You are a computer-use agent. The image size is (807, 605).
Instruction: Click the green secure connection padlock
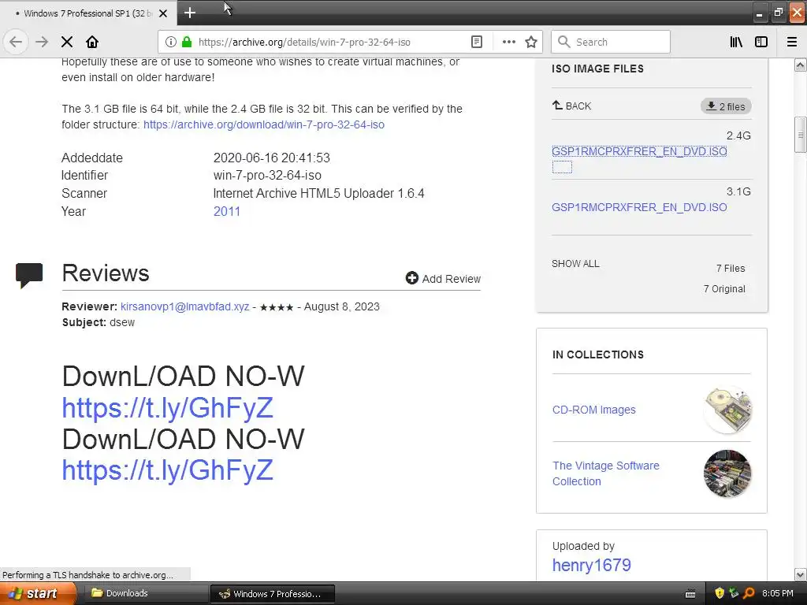coord(187,43)
